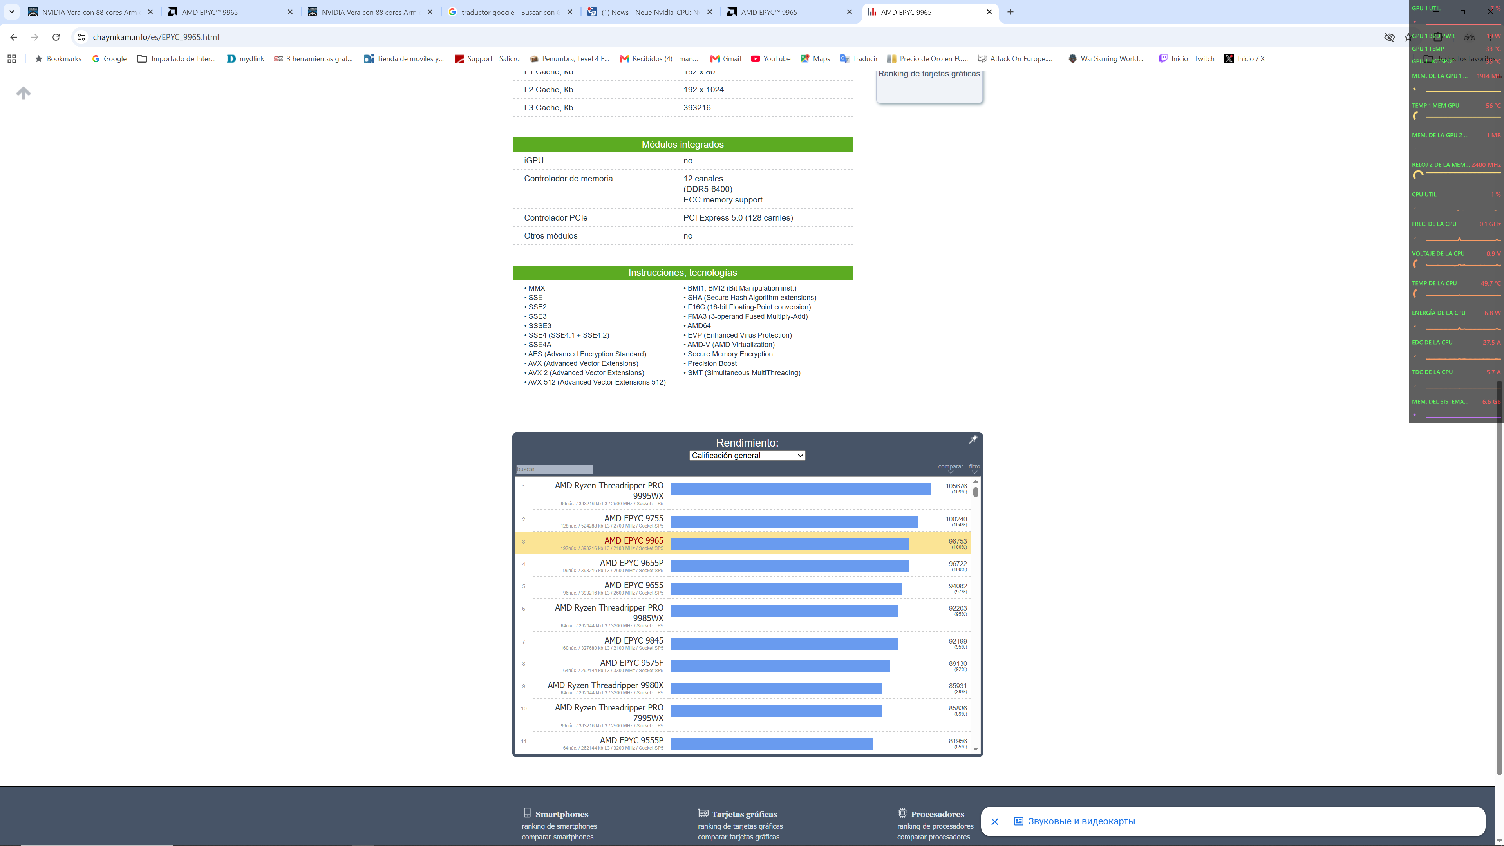The width and height of the screenshot is (1504, 846).
Task: Reload the current page
Action: click(56, 37)
